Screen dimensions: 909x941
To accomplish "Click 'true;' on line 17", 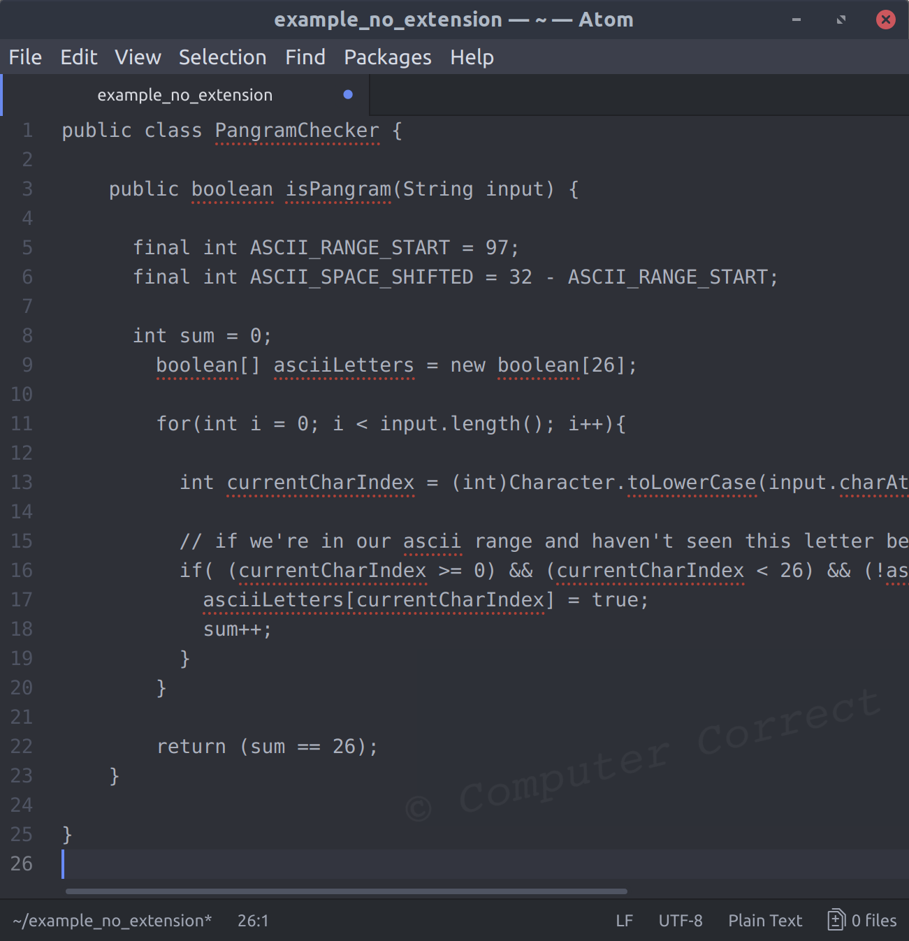I will point(620,600).
